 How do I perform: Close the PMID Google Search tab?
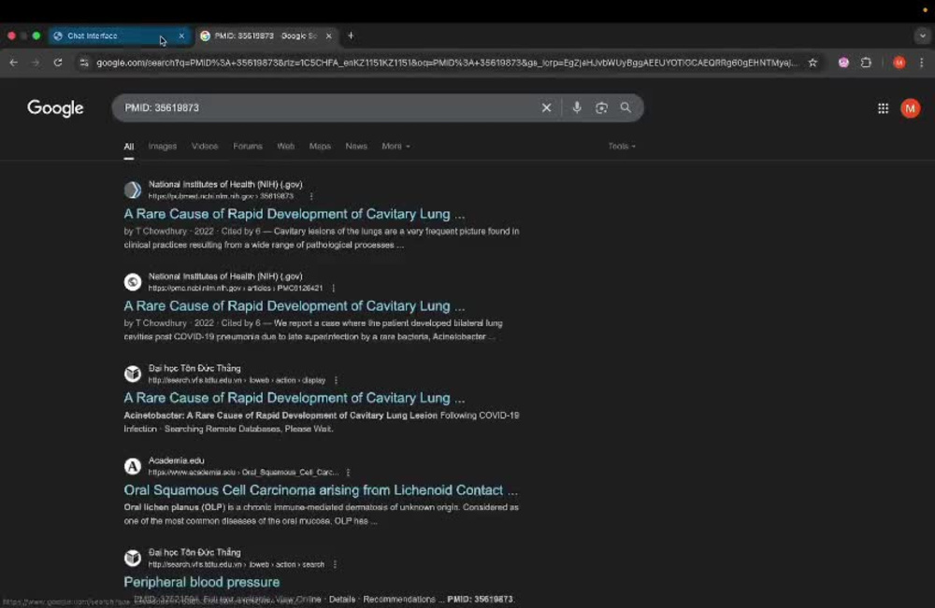click(328, 35)
